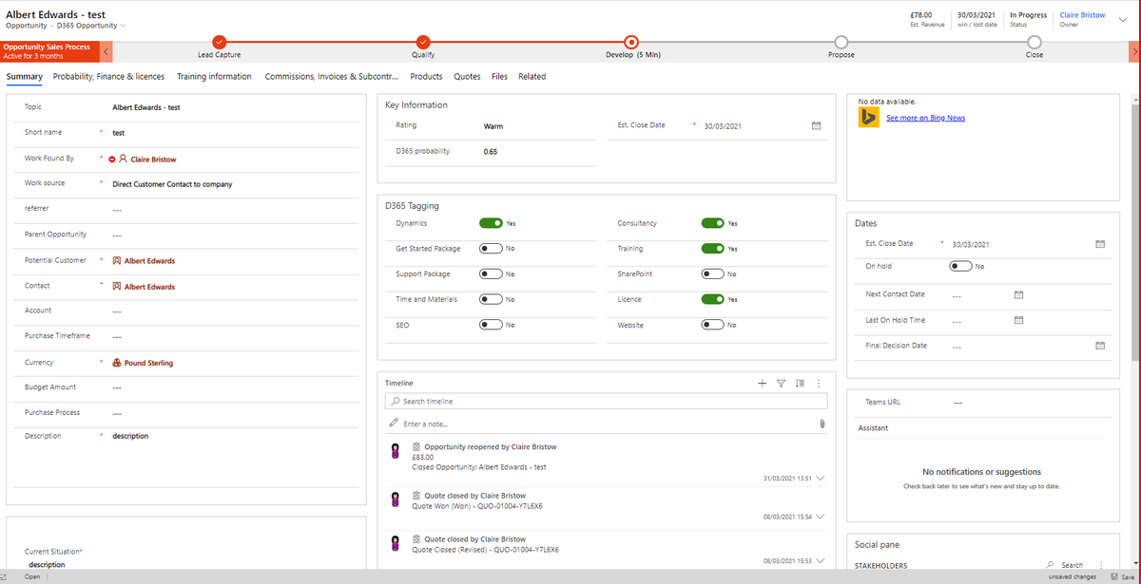Viewport: 1141px width, 584px height.
Task: Open the Training information tab
Action: click(x=214, y=77)
